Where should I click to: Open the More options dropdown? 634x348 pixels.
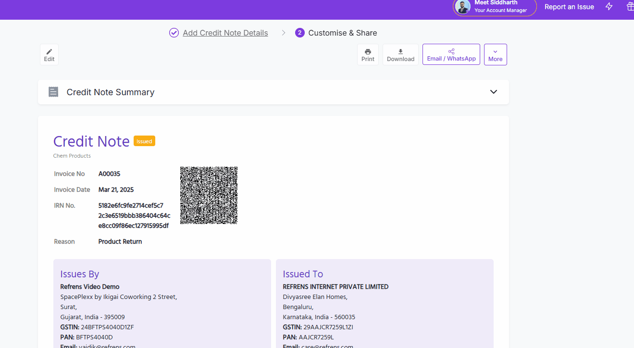pyautogui.click(x=495, y=55)
